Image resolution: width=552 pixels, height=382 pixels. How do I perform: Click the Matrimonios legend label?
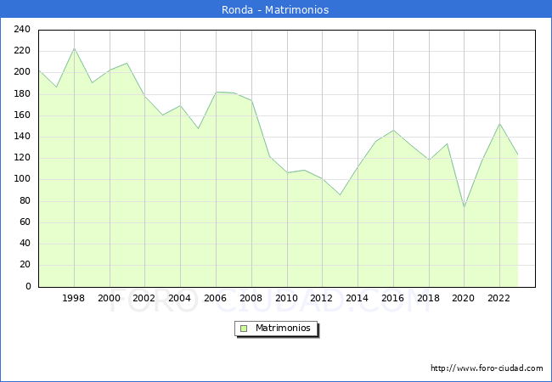tap(283, 328)
